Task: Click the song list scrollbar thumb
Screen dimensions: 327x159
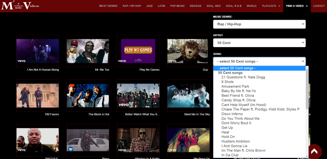Action: click(307, 89)
